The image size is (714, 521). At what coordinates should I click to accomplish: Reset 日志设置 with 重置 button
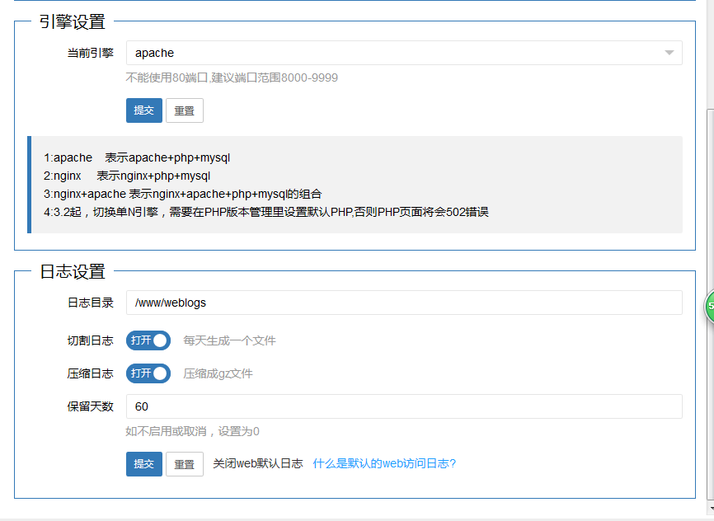185,463
